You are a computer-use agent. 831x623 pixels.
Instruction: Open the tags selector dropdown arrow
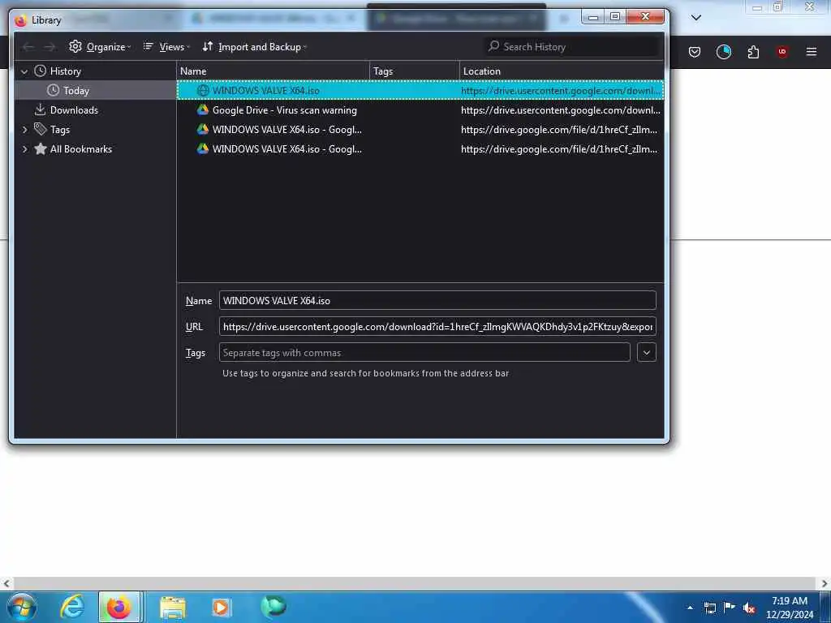[x=647, y=352]
